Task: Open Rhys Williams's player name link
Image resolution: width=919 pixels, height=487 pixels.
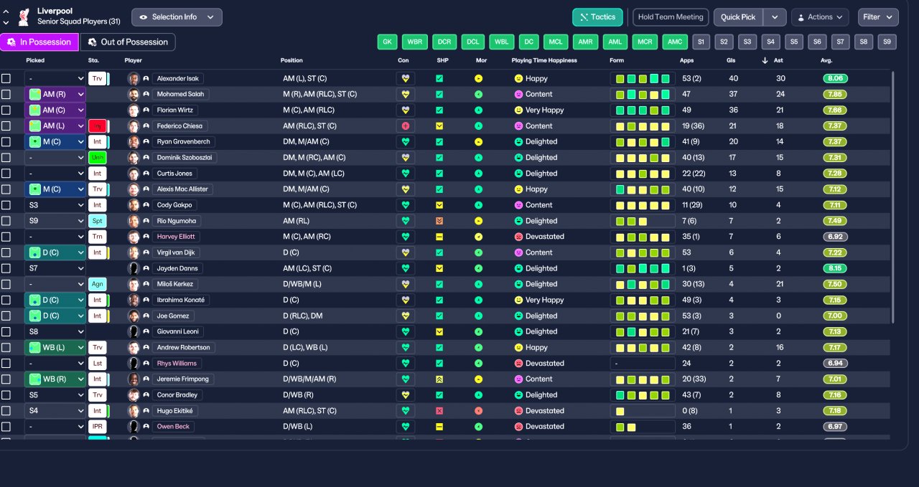Action: [x=177, y=363]
